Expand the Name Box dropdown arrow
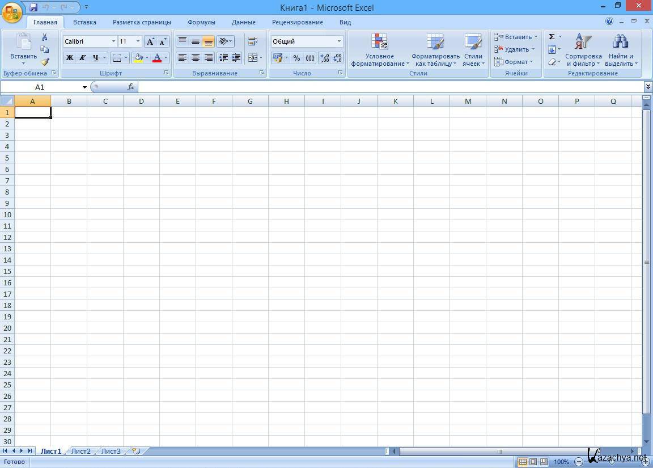 [84, 87]
